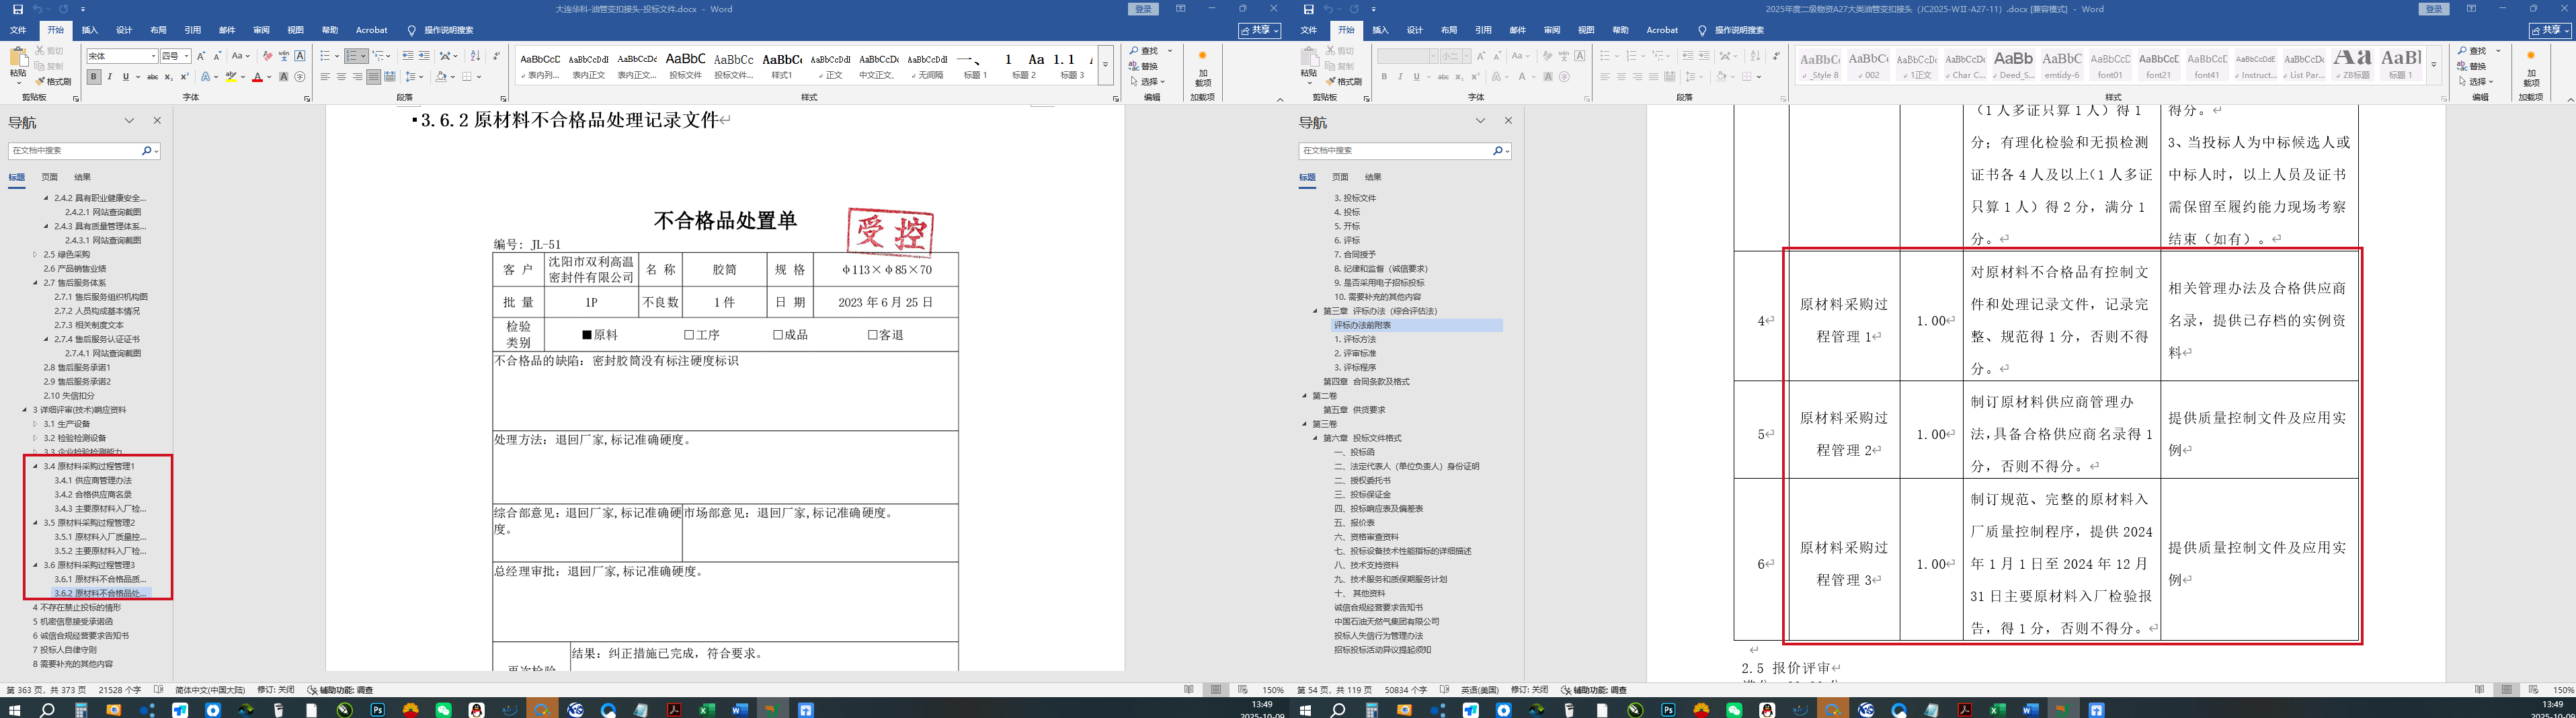Apply superscript in the left window

[184, 77]
